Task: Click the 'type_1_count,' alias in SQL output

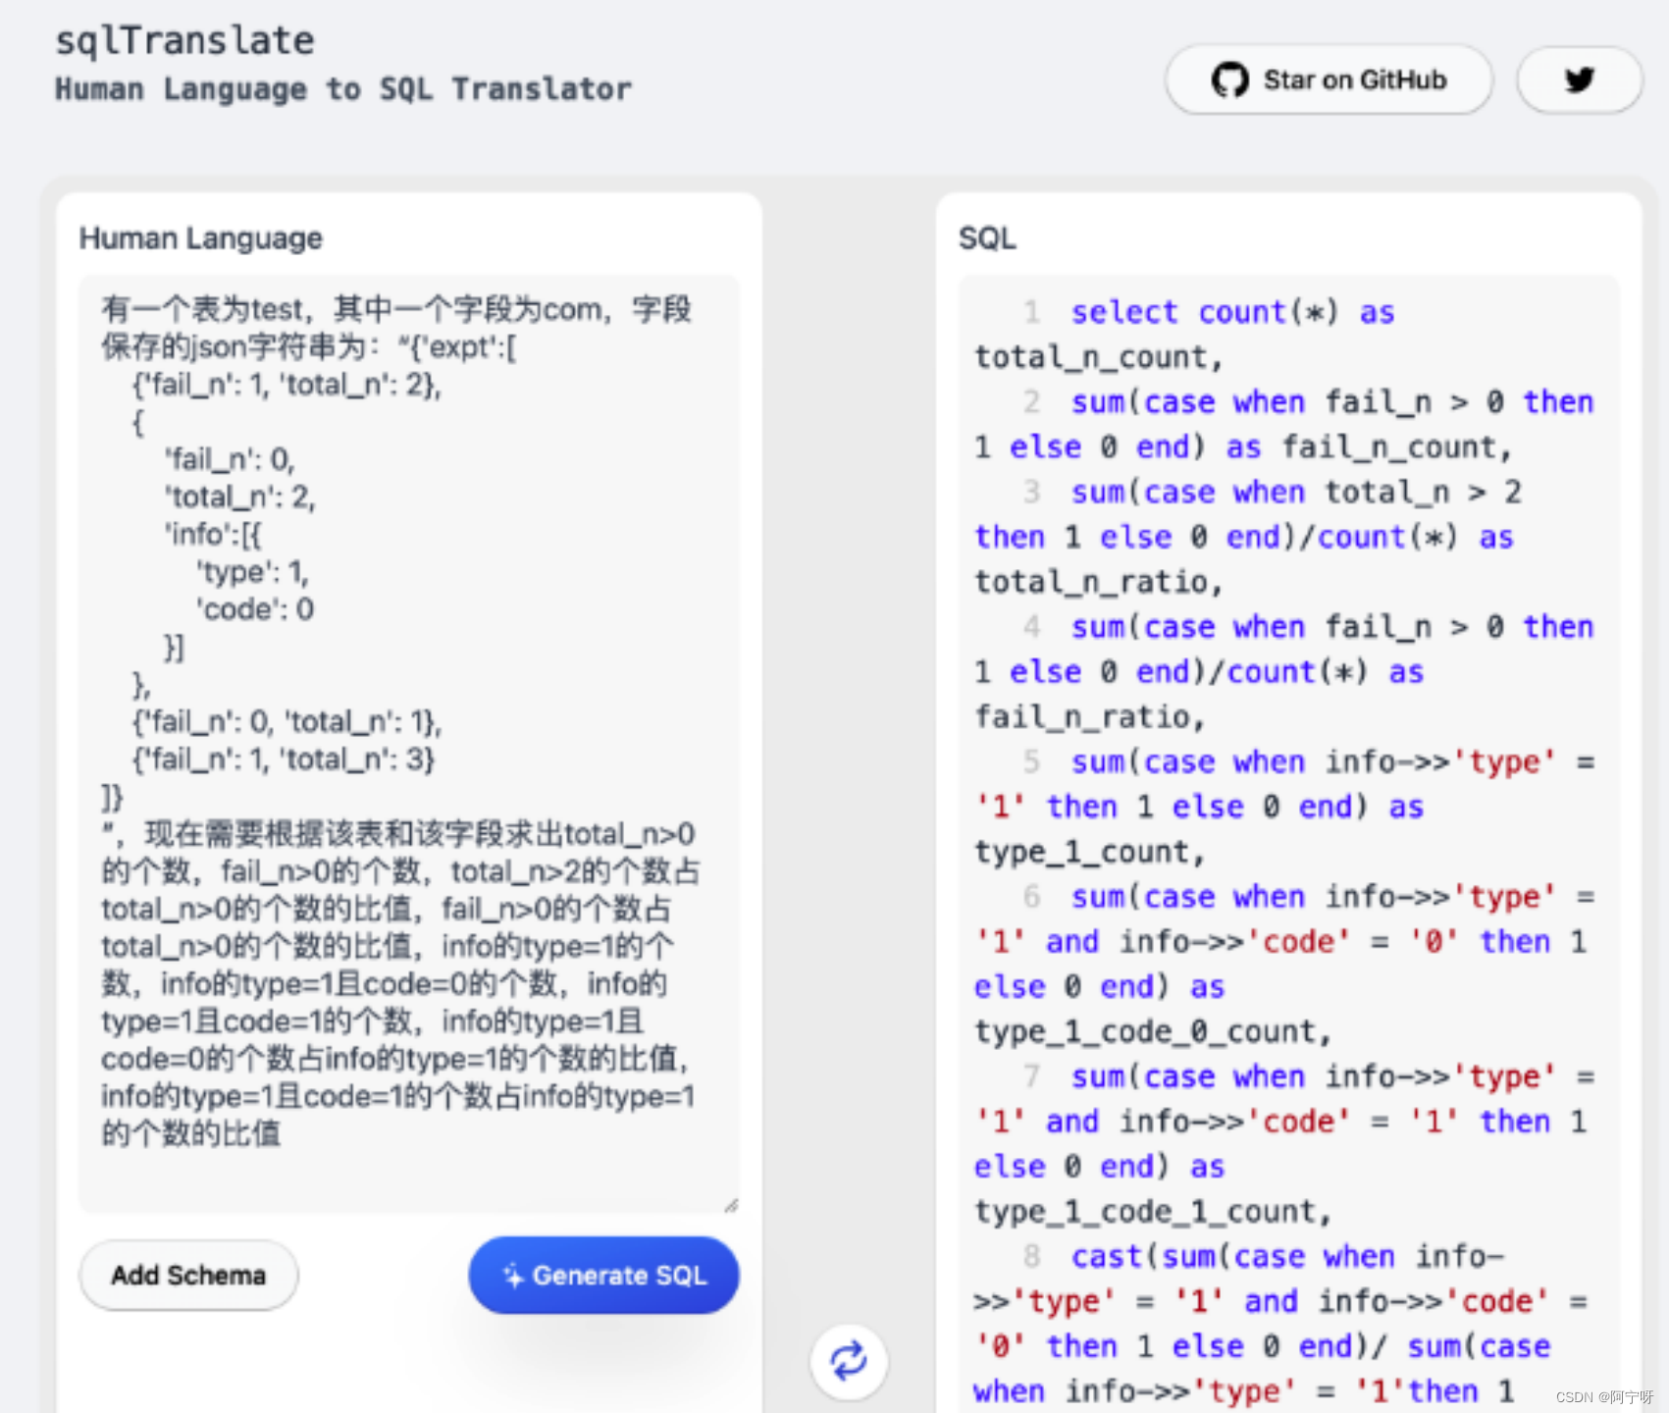Action: pyautogui.click(x=1089, y=852)
